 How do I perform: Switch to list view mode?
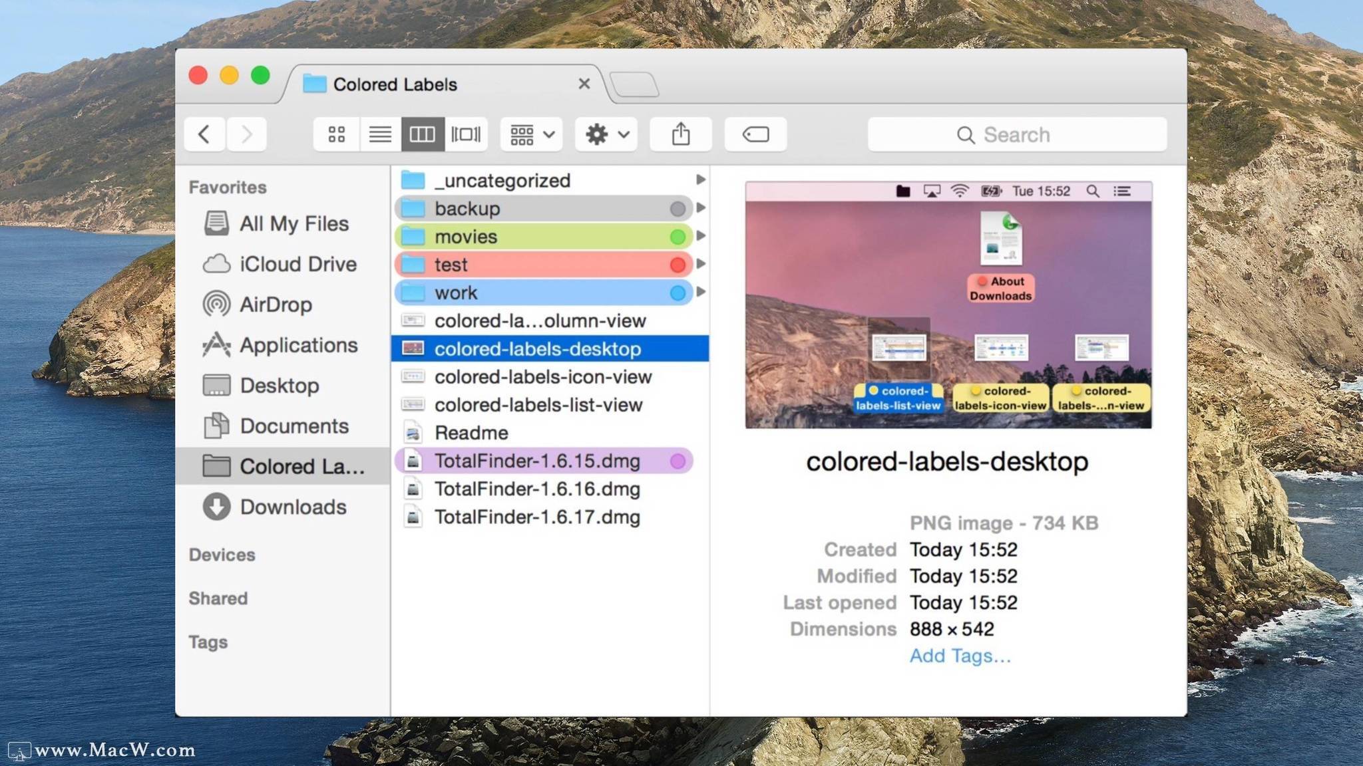pyautogui.click(x=380, y=135)
